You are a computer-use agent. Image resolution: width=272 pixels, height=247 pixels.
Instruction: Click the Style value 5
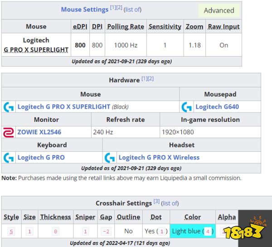[11, 232]
